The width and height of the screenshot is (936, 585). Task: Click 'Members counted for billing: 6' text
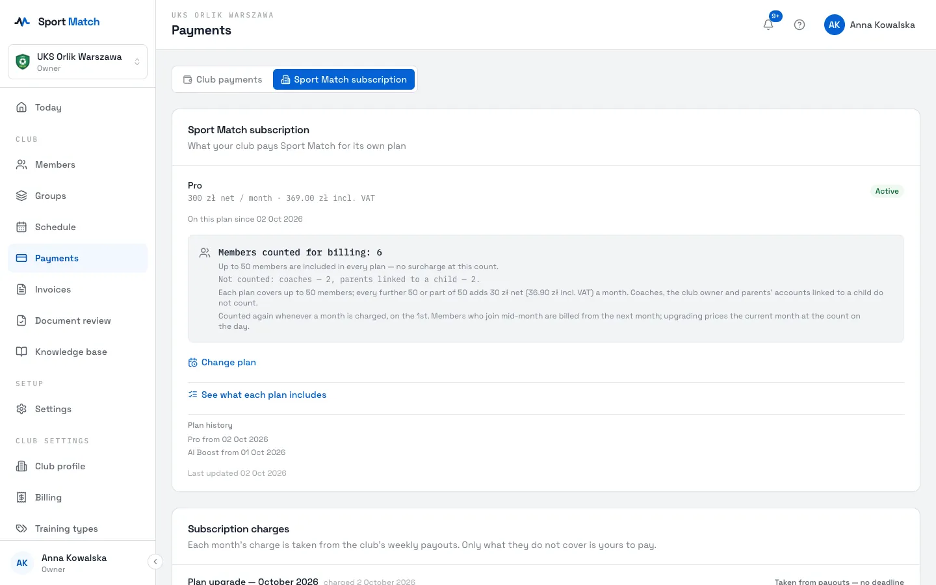(x=300, y=252)
